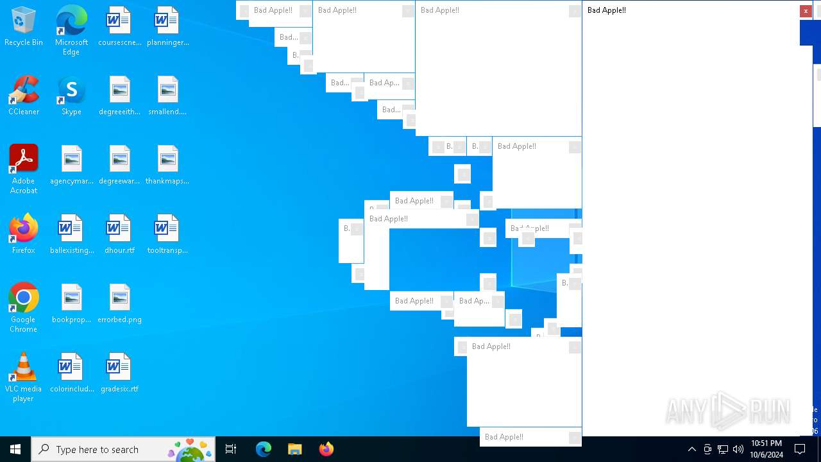Select the agencymar... image file
This screenshot has height=462, width=821.
[x=71, y=166]
